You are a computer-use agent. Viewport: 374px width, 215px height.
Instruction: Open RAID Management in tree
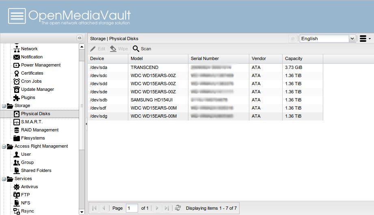40,130
